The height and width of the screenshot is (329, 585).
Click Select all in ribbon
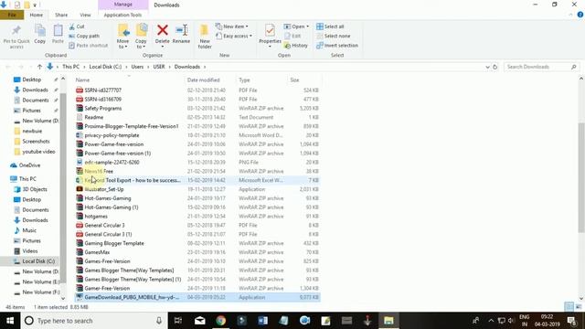point(330,27)
